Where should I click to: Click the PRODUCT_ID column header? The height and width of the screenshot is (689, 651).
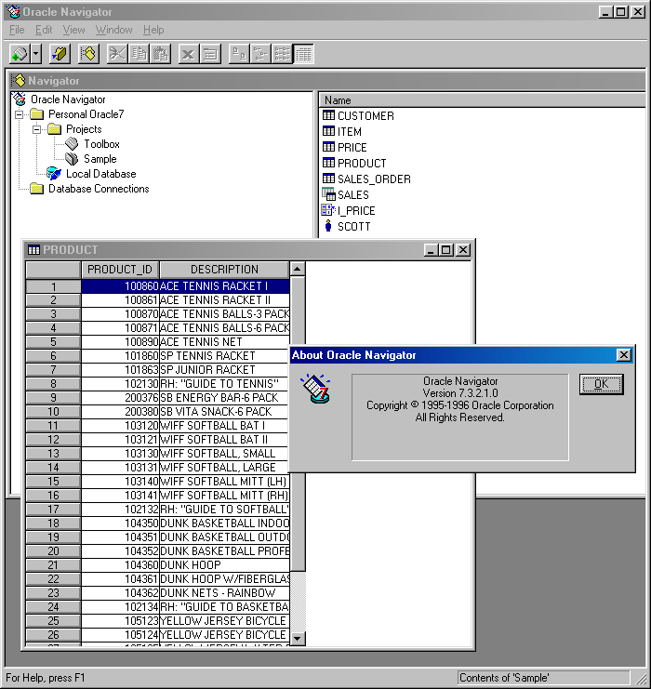pos(120,270)
